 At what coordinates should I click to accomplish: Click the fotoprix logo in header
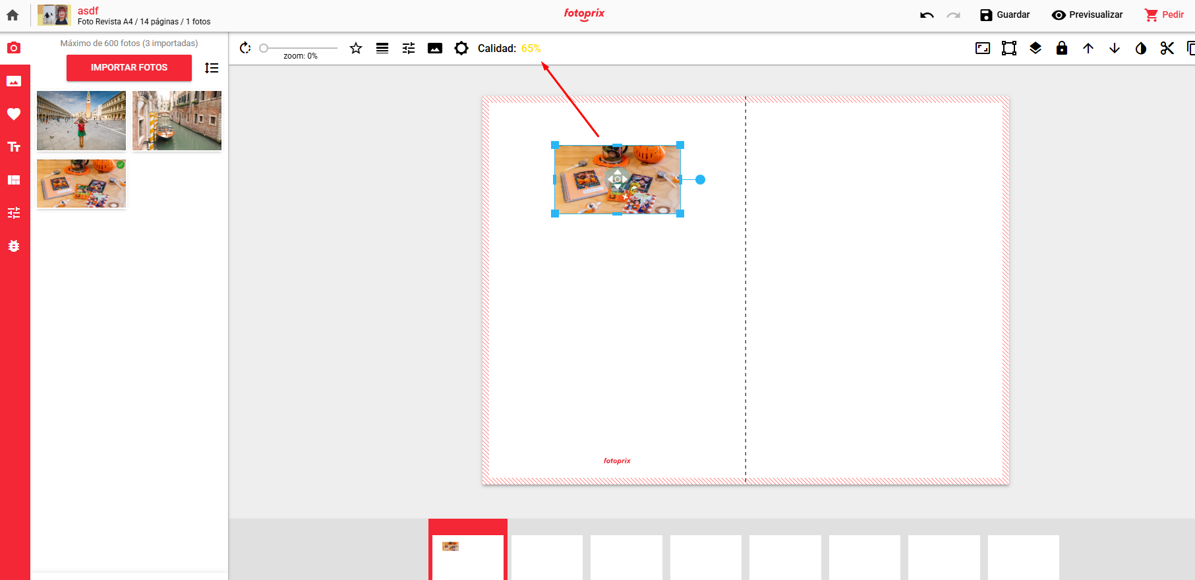584,14
